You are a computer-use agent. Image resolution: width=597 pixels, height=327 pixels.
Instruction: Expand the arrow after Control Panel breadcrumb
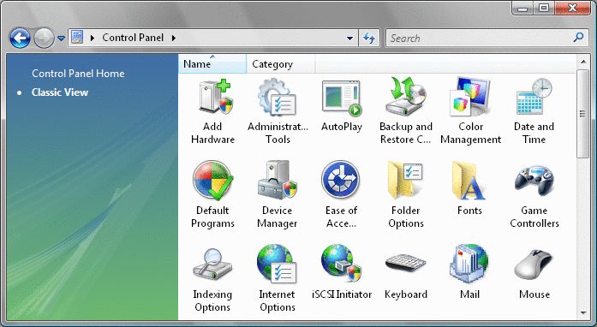pos(174,38)
